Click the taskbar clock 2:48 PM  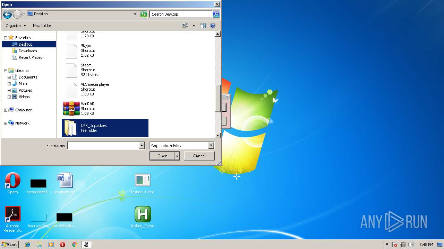pyautogui.click(x=426, y=245)
